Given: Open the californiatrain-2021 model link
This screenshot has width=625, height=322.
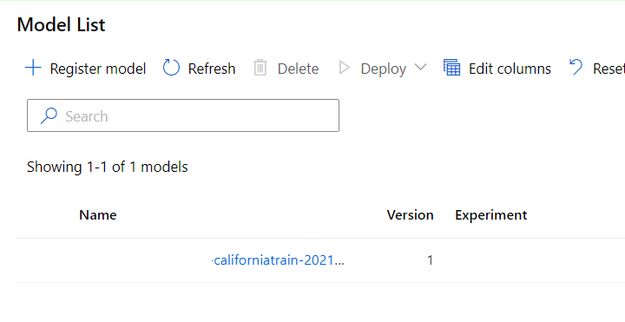Looking at the screenshot, I should coord(278,260).
